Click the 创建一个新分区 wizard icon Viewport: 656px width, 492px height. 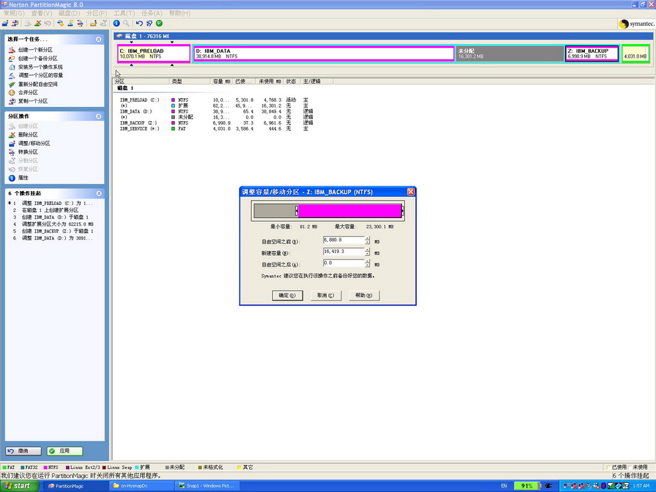point(12,50)
